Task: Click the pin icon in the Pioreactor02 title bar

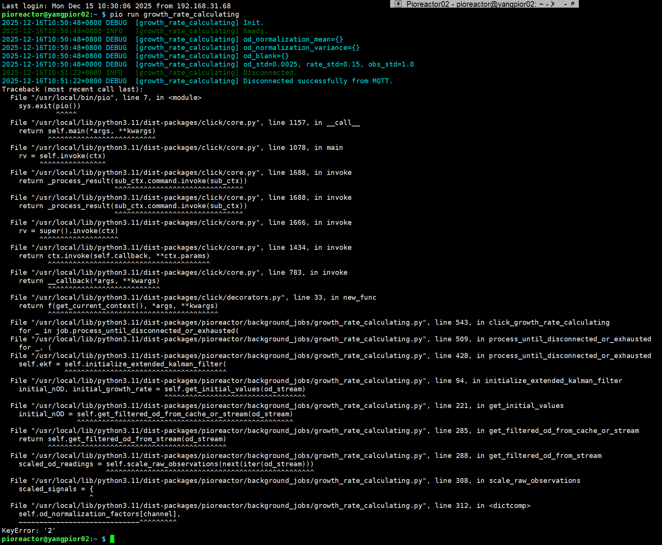Action: tap(398, 4)
